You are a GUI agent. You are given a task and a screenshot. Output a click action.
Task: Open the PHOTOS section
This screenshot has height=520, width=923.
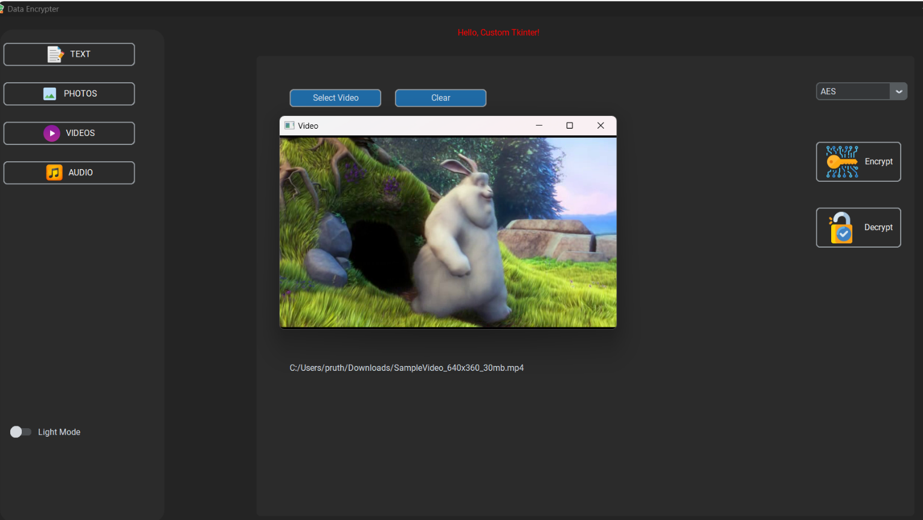[x=69, y=94]
